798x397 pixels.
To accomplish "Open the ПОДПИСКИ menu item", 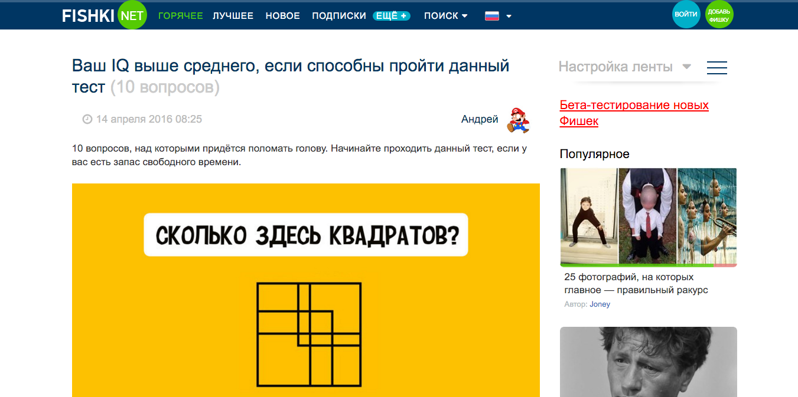I will (x=338, y=16).
